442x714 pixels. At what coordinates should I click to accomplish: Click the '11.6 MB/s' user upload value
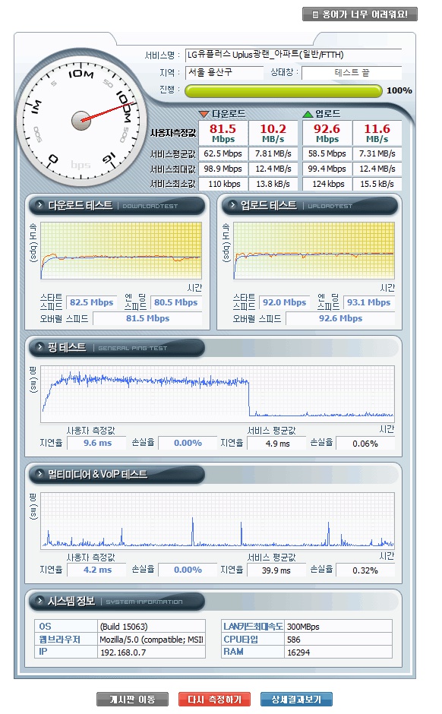377,133
